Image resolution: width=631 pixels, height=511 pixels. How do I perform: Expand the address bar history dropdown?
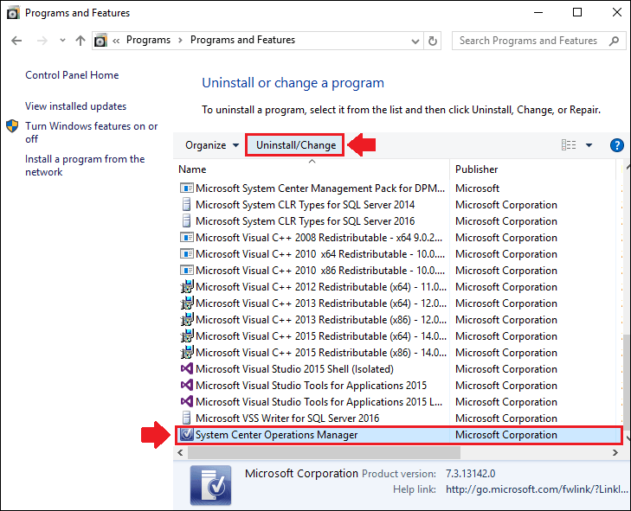pyautogui.click(x=415, y=41)
